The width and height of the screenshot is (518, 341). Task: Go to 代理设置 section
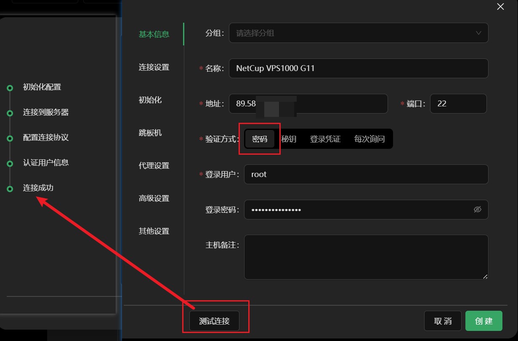154,166
